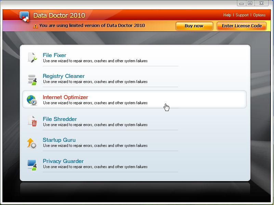274x205 pixels.
Task: Open the Registry Cleaner title link
Action: pos(64,76)
